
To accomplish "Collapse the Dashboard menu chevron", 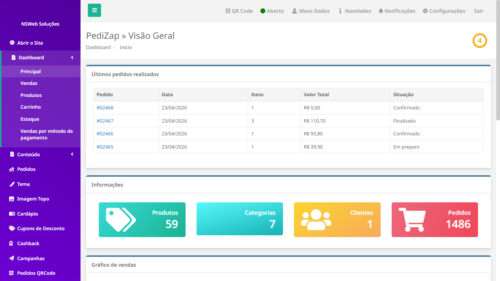I will pyautogui.click(x=72, y=57).
